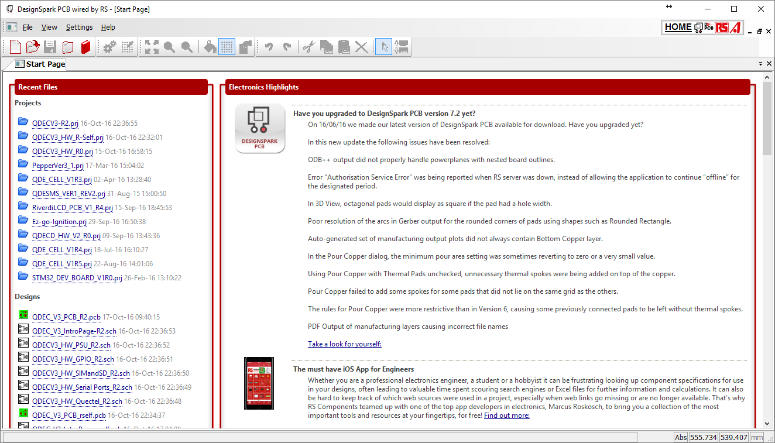This screenshot has width=775, height=443.
Task: Open the tab list dropdown arrow
Action: [x=761, y=63]
